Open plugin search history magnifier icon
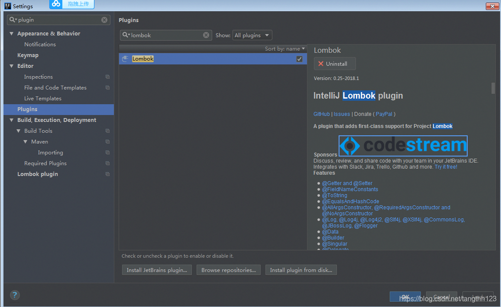 coord(126,35)
